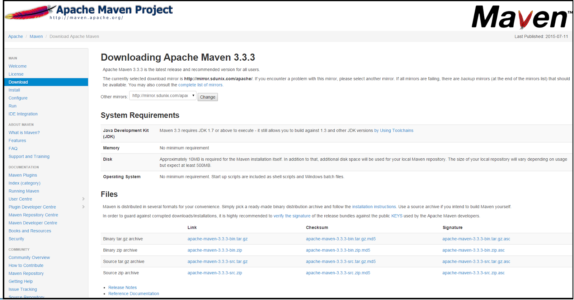Open apache-maven-3.3.3-src.zip.asc signature
This screenshot has height=300, width=574.
(474, 273)
